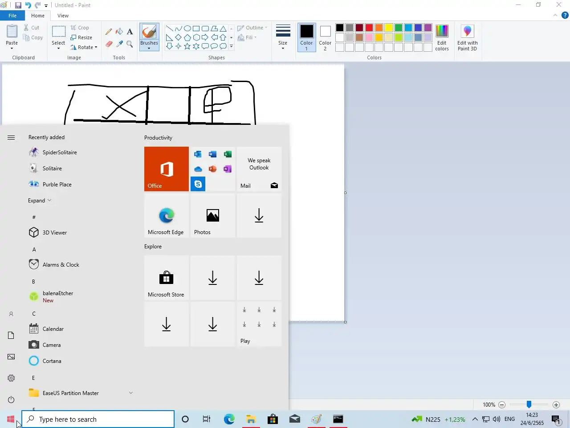Select the Text tool in Paint
Viewport: 570px width, 428px height.
pyautogui.click(x=130, y=32)
